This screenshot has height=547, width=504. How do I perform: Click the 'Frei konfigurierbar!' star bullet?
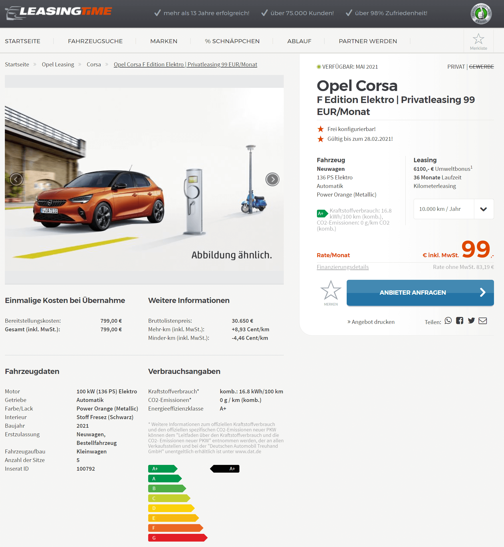pos(321,129)
